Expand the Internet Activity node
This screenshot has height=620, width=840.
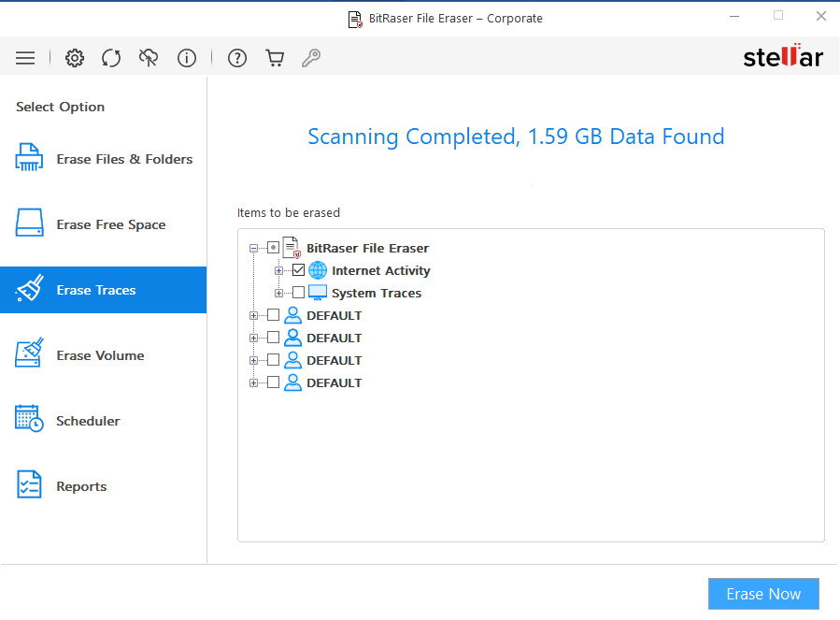coord(278,271)
